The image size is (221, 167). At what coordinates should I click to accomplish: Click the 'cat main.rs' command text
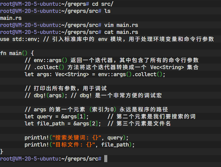121,32
